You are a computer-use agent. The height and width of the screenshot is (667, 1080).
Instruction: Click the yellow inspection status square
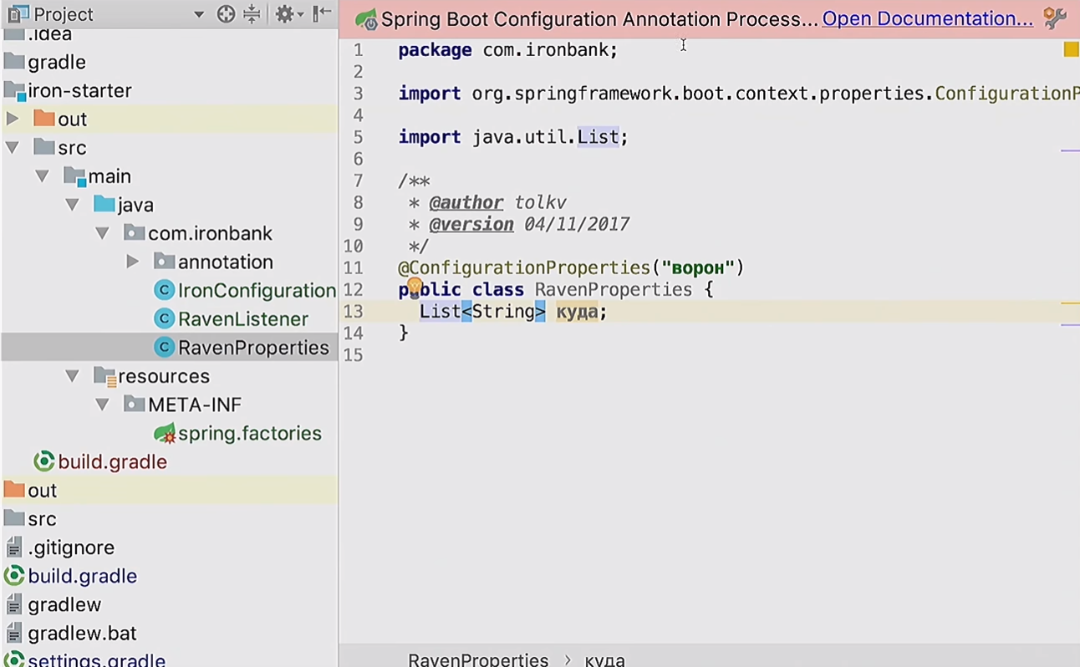click(1071, 50)
